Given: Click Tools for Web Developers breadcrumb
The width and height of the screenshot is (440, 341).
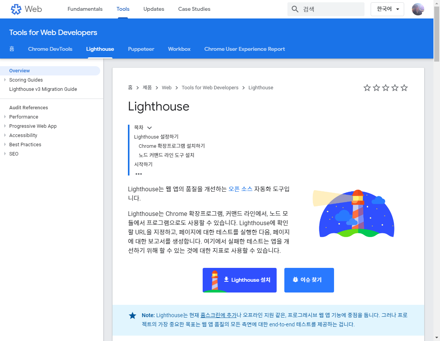Looking at the screenshot, I should pos(210,88).
